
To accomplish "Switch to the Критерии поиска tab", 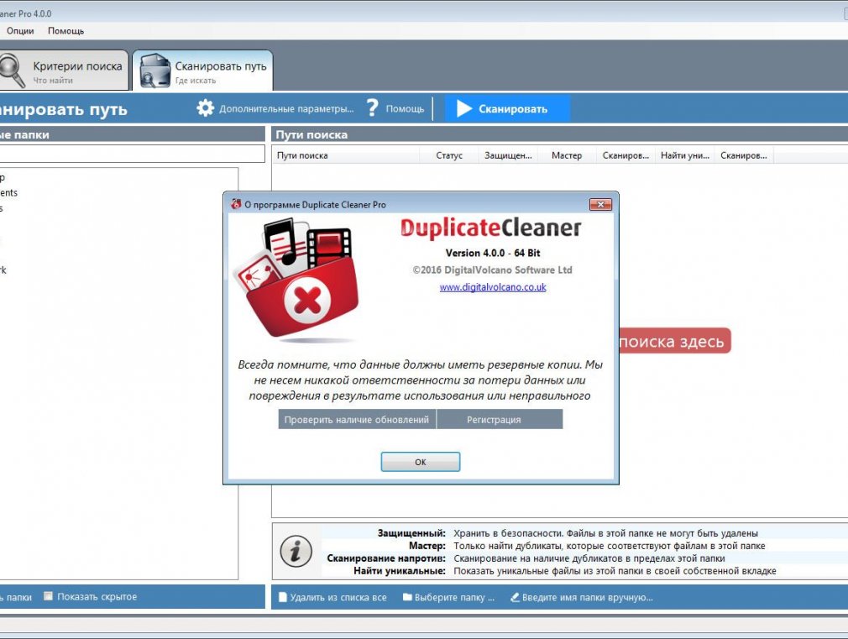I will tap(63, 71).
